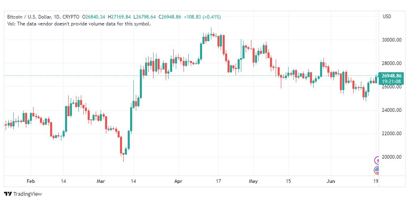Click the 22000.00 price scale label
409x201 pixels.
391,134
